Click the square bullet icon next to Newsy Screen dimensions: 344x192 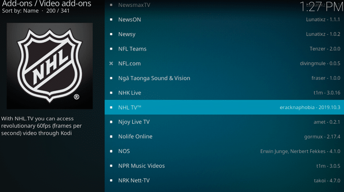click(111, 34)
